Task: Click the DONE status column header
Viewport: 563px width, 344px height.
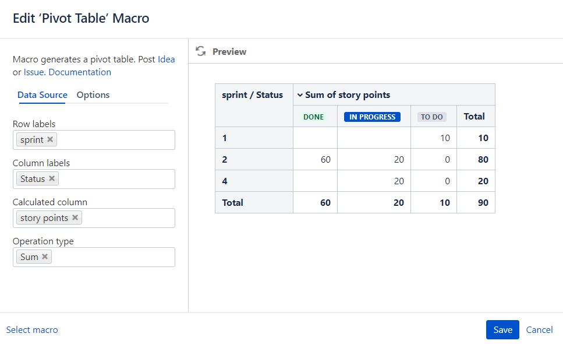Action: (313, 117)
